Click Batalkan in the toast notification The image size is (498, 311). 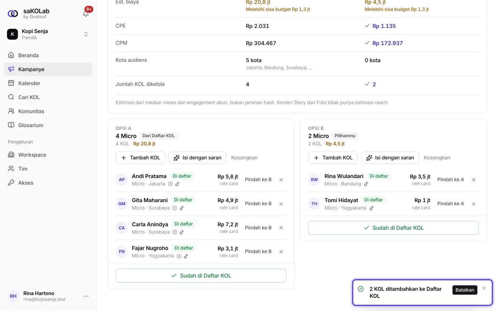coord(465,290)
